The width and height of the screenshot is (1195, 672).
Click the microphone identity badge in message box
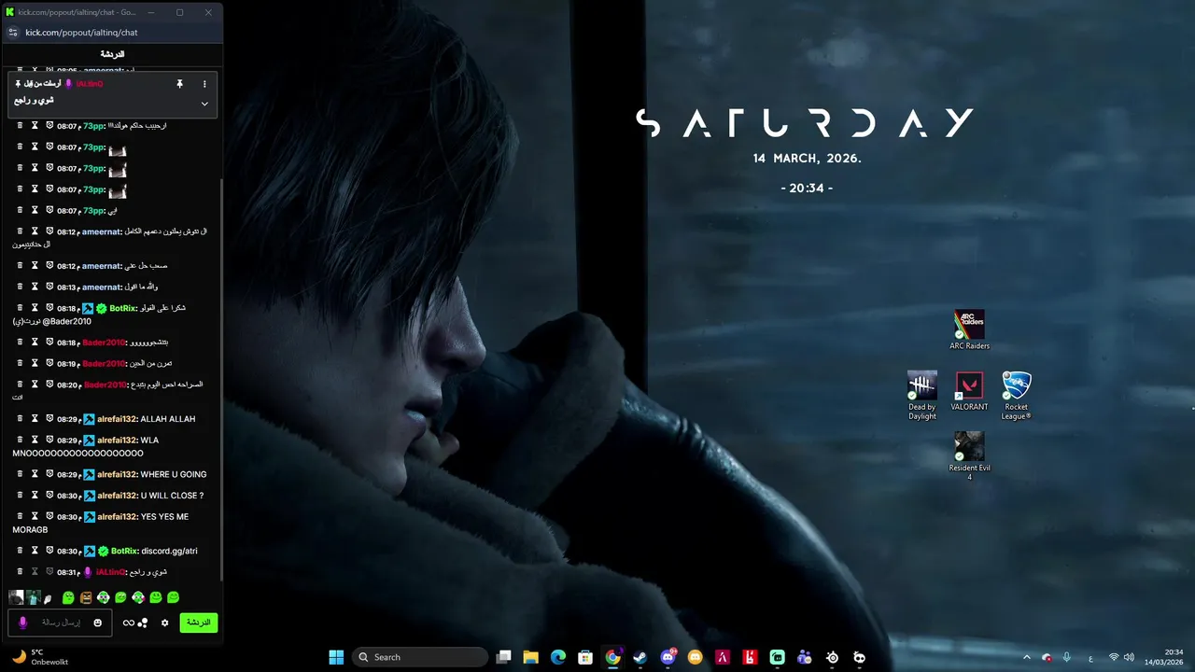(23, 623)
